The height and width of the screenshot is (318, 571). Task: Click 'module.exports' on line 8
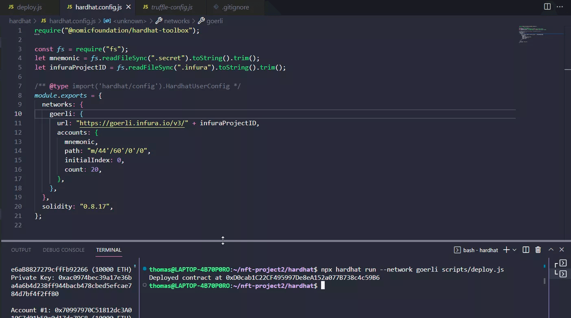61,96
